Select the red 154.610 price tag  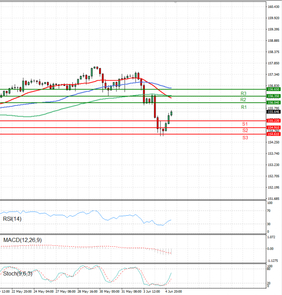click(x=274, y=134)
